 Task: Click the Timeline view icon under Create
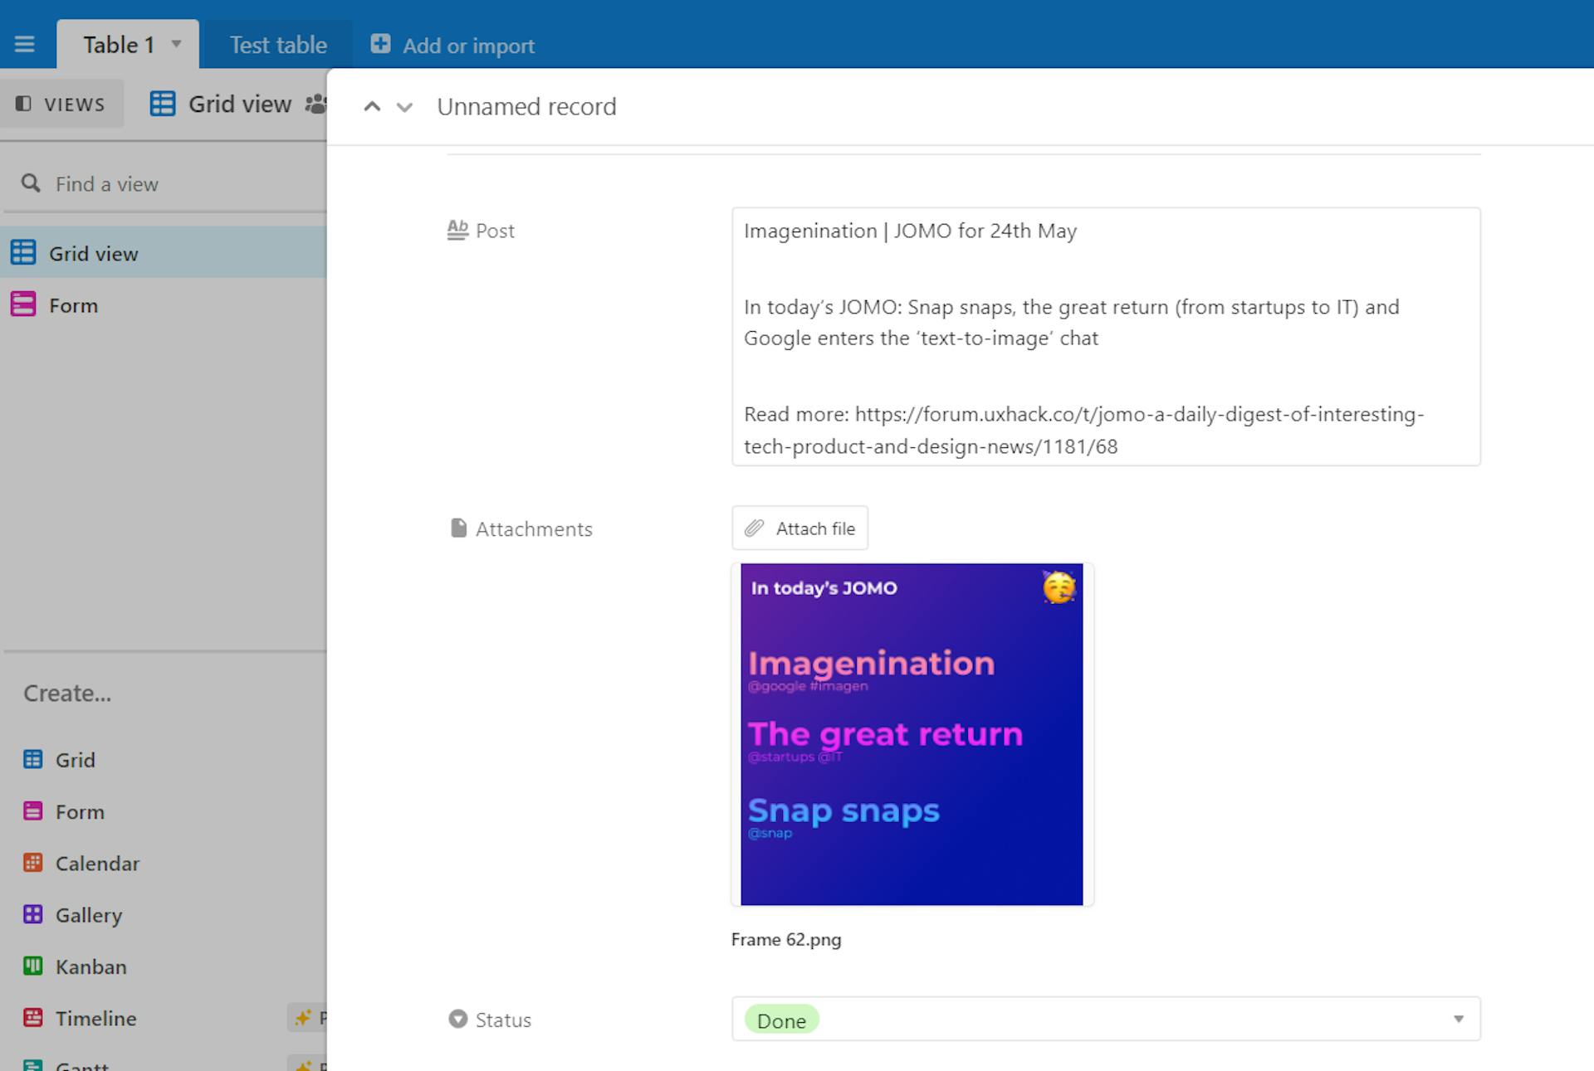tap(32, 1017)
